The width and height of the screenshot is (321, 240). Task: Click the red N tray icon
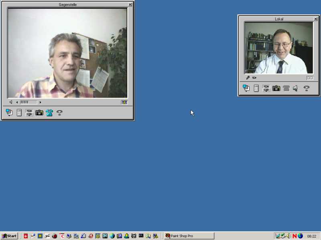coord(295,236)
